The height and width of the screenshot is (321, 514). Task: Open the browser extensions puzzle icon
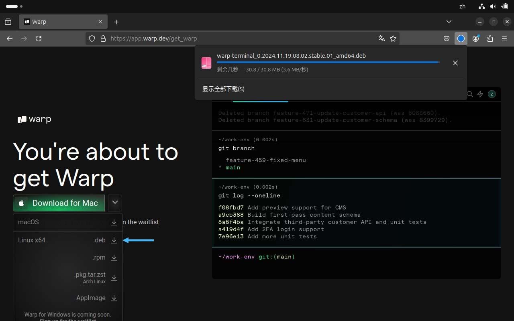[490, 39]
